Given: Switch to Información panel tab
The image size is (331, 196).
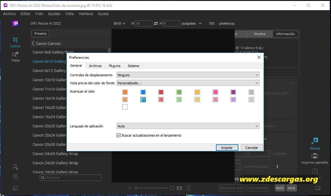Looking at the screenshot, I should click(x=285, y=34).
